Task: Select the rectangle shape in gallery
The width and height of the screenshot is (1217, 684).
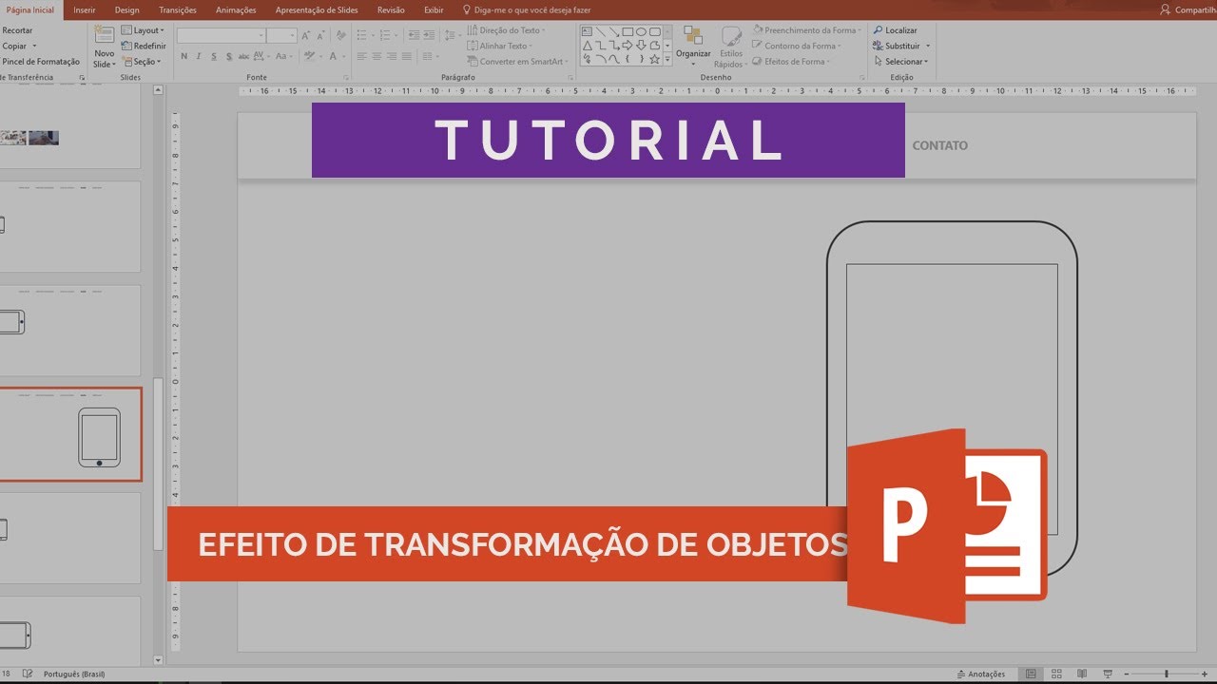Action: (628, 31)
